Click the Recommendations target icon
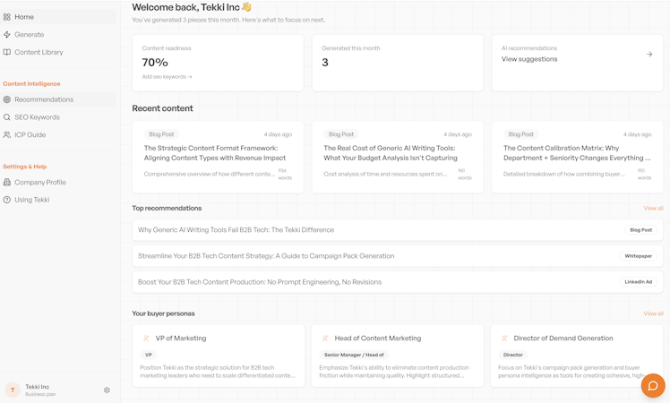 [7, 99]
